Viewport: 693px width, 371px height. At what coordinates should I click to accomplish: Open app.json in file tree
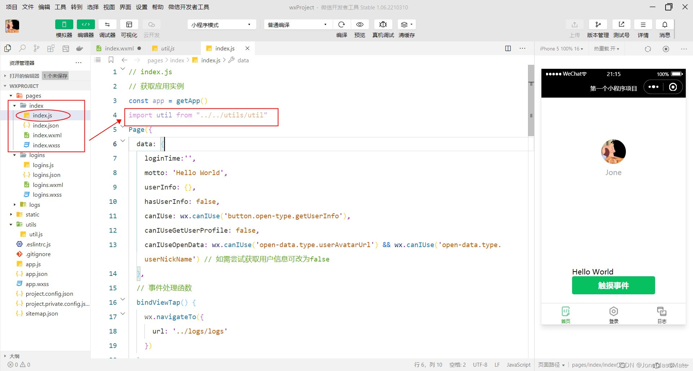[x=36, y=274]
